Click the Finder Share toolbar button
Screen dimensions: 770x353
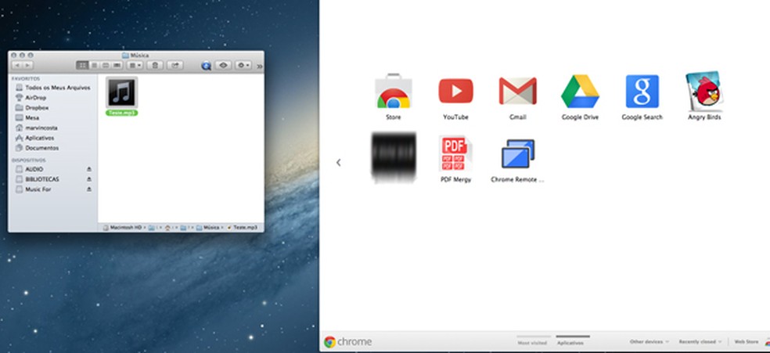(175, 65)
